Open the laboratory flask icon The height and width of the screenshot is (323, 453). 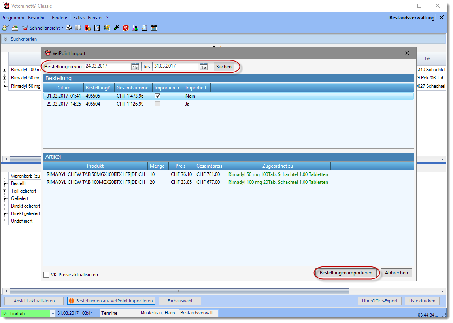pyautogui.click(x=135, y=28)
